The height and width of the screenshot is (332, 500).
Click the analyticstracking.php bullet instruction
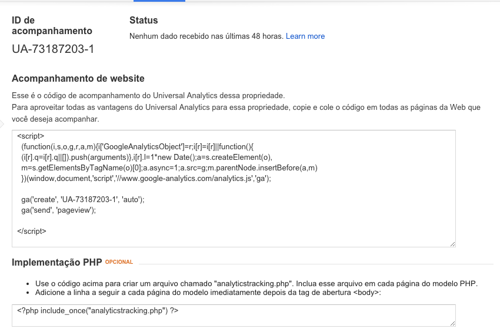pyautogui.click(x=256, y=283)
